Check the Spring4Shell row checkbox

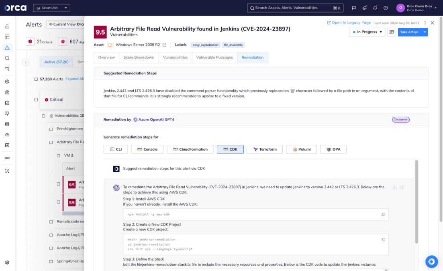tap(51, 261)
